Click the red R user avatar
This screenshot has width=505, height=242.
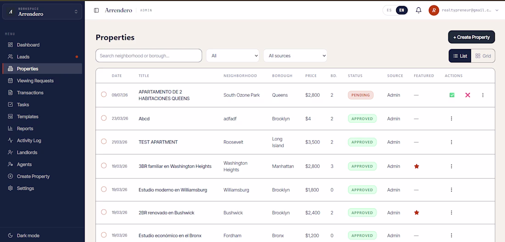click(x=433, y=10)
